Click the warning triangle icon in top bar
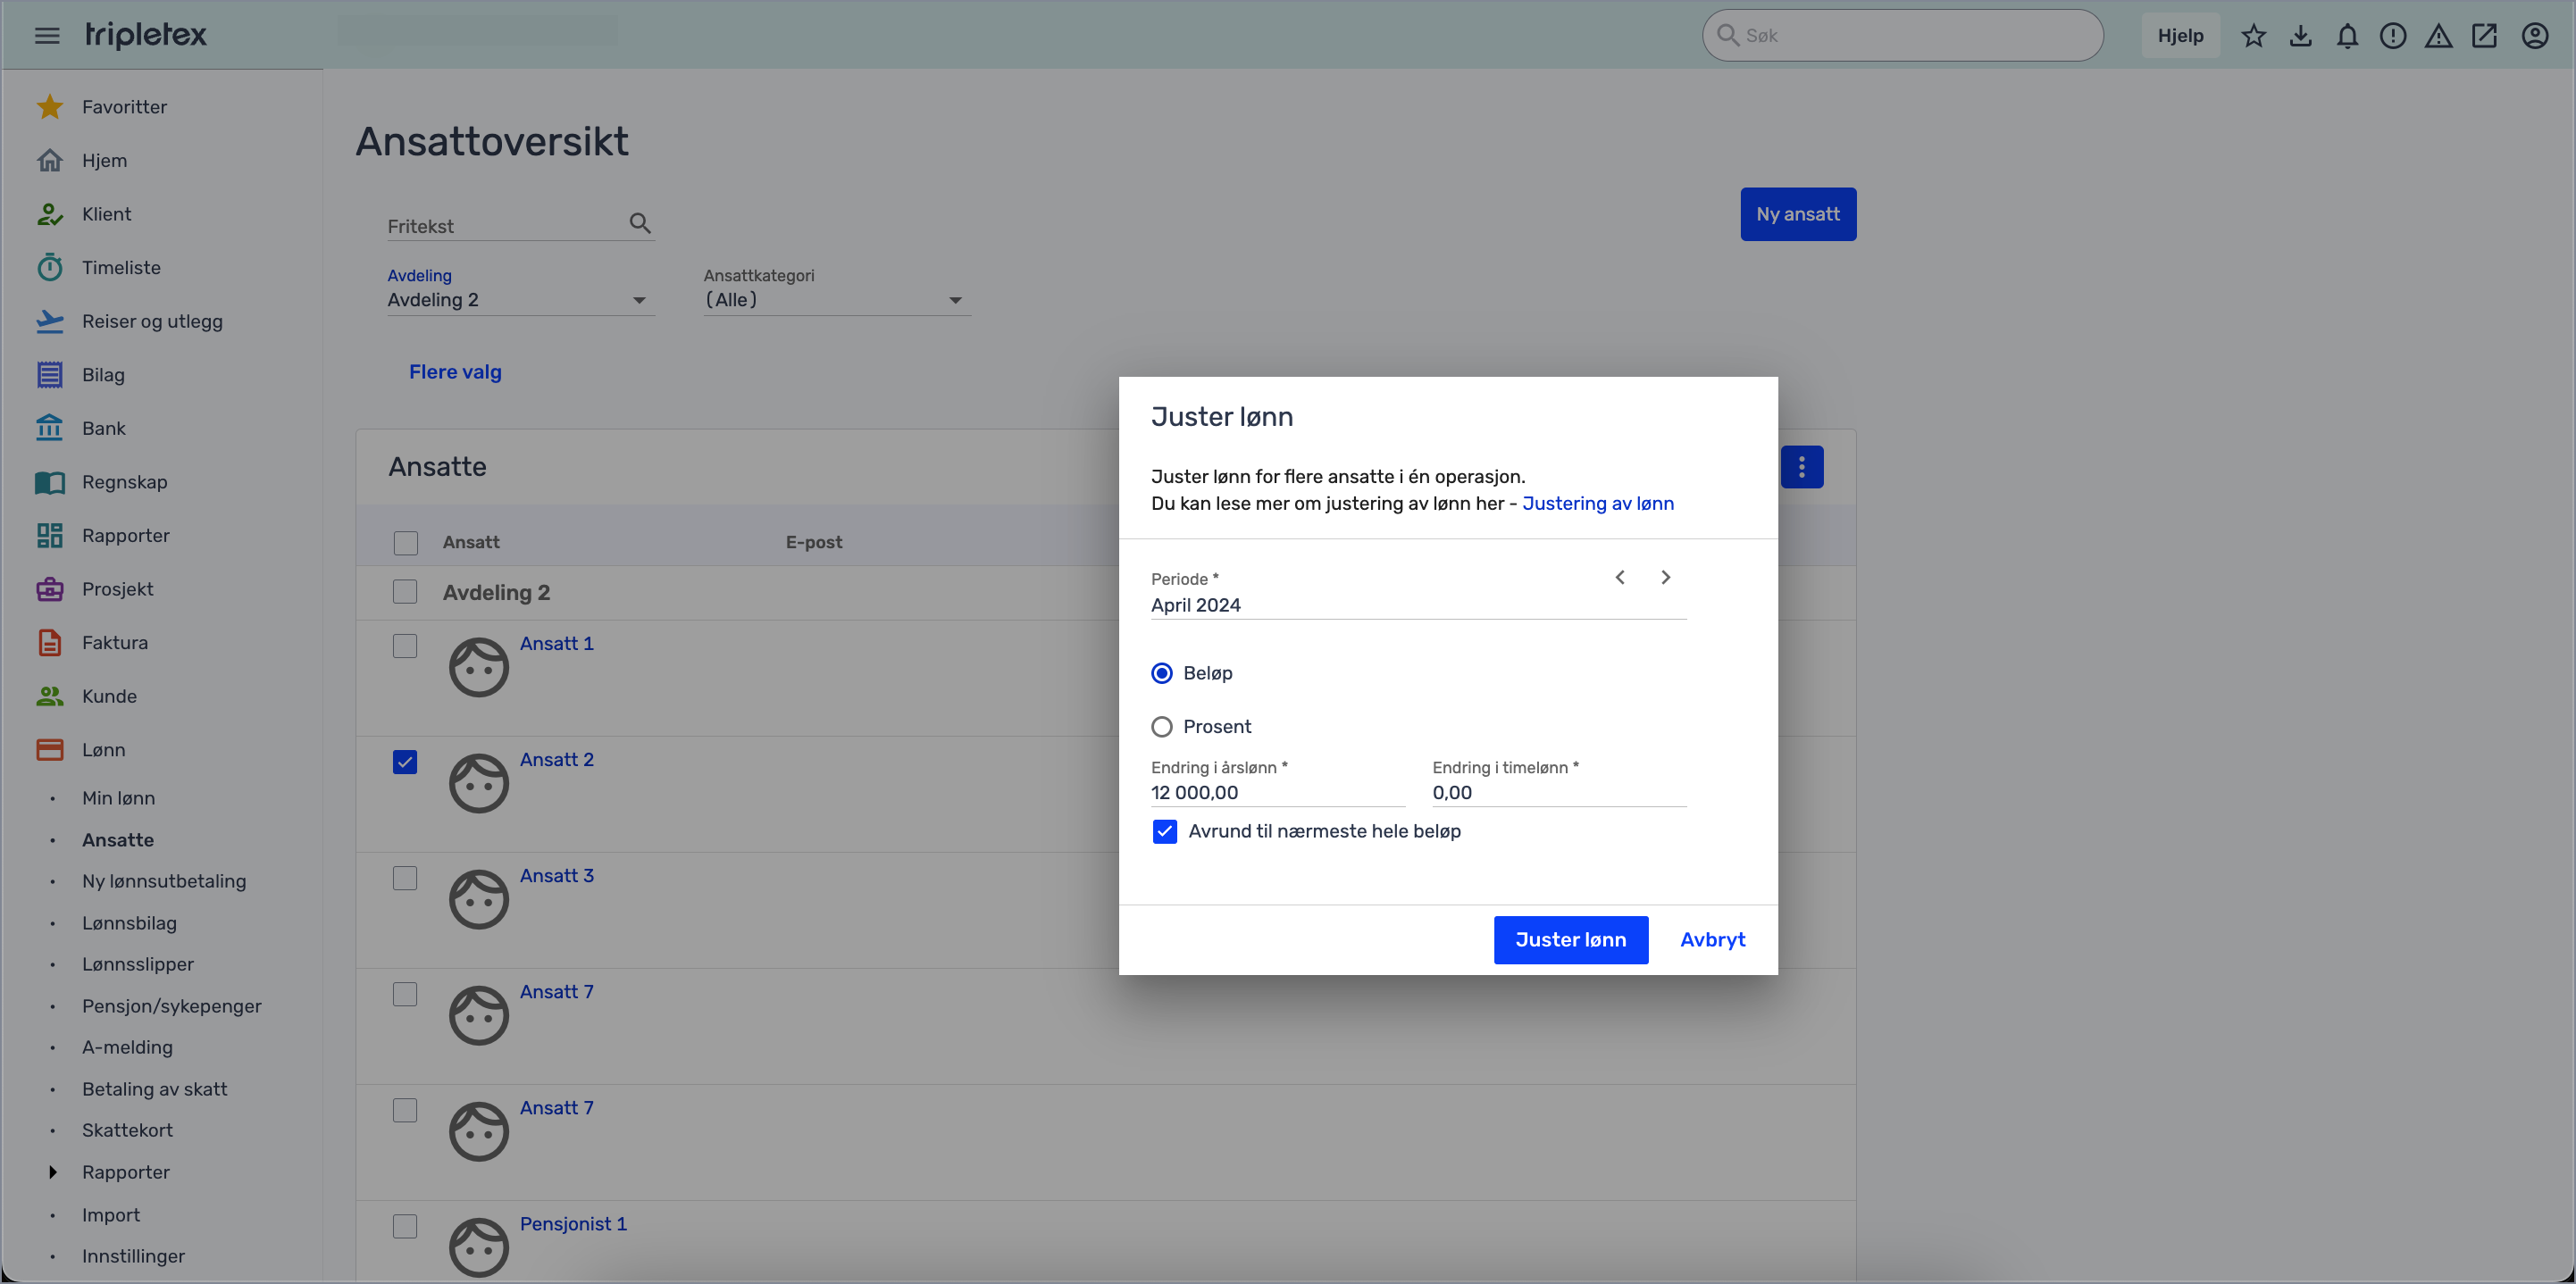Screen dimensions: 2576x1284 pos(2438,36)
